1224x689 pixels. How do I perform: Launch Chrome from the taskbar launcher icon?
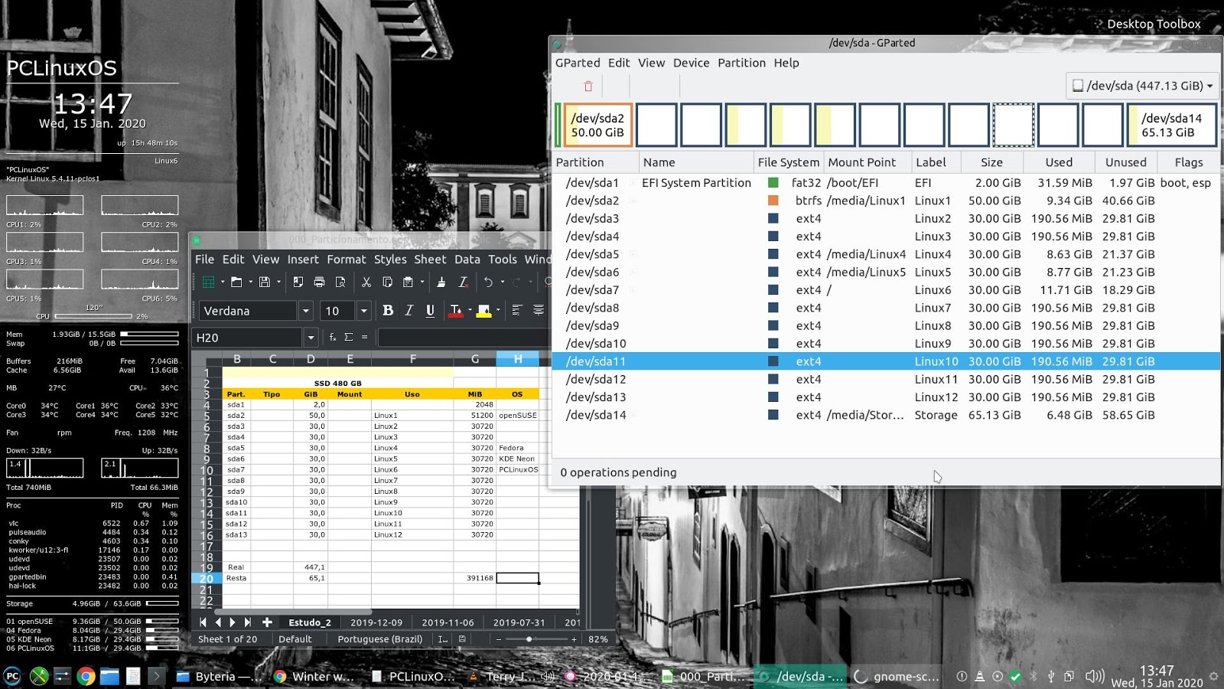tap(86, 676)
